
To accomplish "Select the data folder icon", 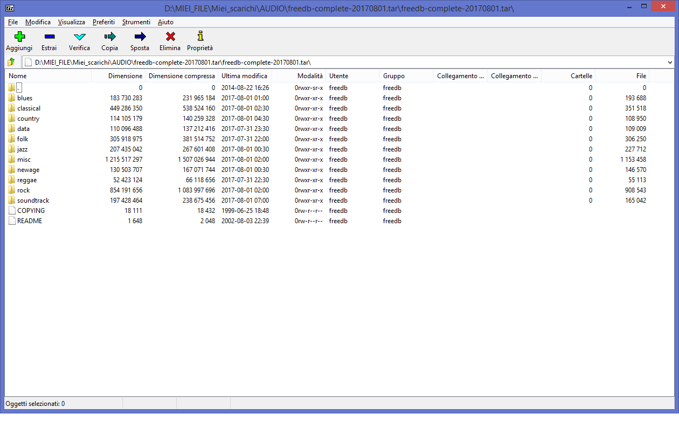I will pyautogui.click(x=12, y=129).
